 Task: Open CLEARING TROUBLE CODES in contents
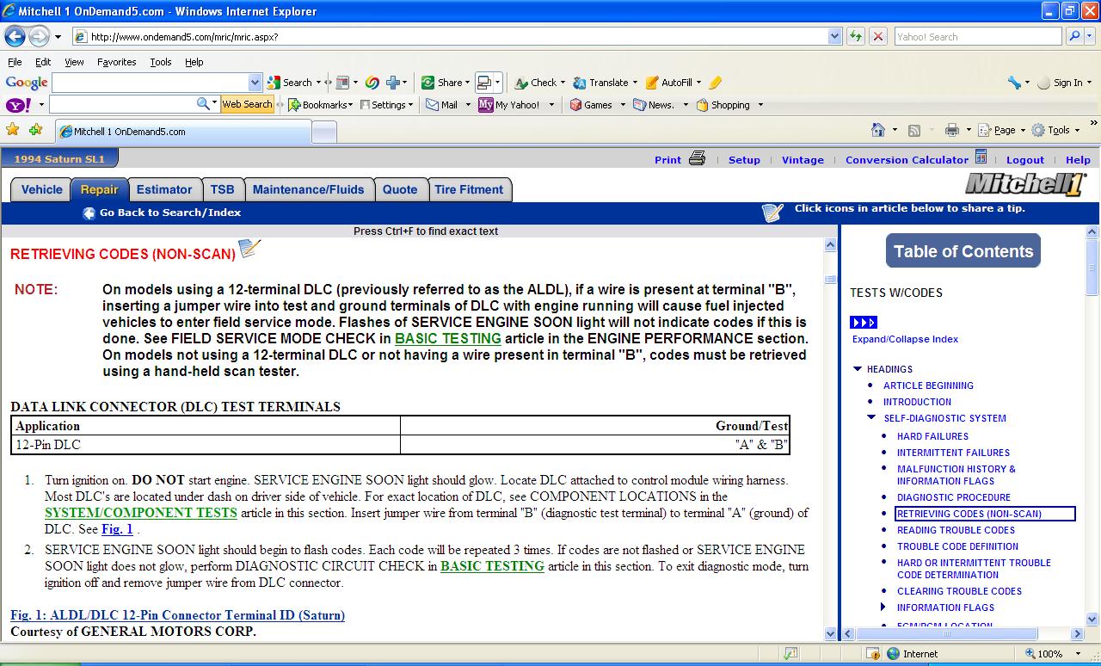tap(959, 591)
